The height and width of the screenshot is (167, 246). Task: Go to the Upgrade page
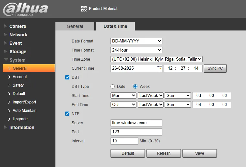pyautogui.click(x=20, y=119)
